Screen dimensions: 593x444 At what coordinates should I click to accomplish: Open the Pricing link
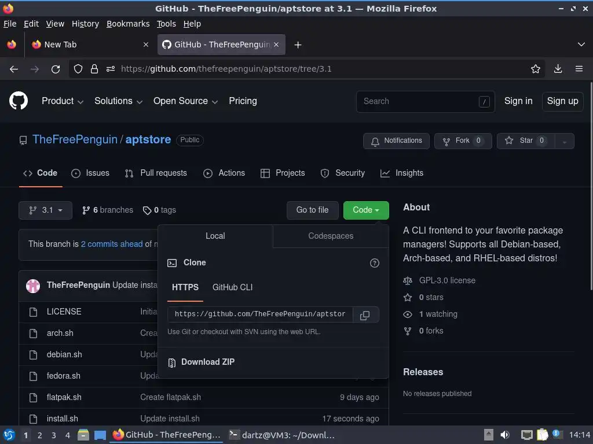[x=243, y=101]
